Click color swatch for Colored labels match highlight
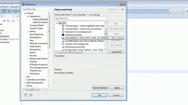188x105 pixels. (63, 26)
